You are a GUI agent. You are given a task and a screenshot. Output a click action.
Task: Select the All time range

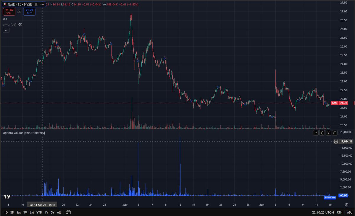59,212
